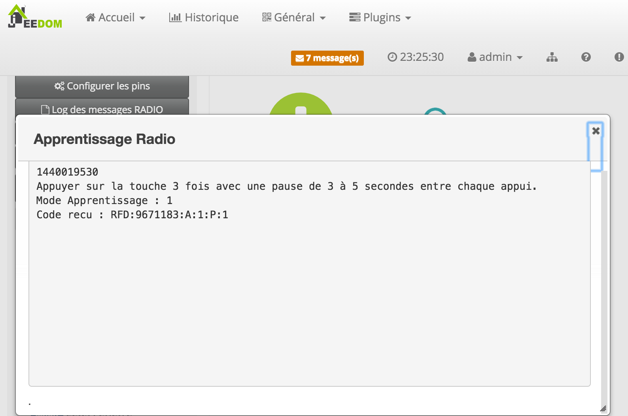Click the exclamation alert icon
The height and width of the screenshot is (416, 628).
pyautogui.click(x=619, y=57)
